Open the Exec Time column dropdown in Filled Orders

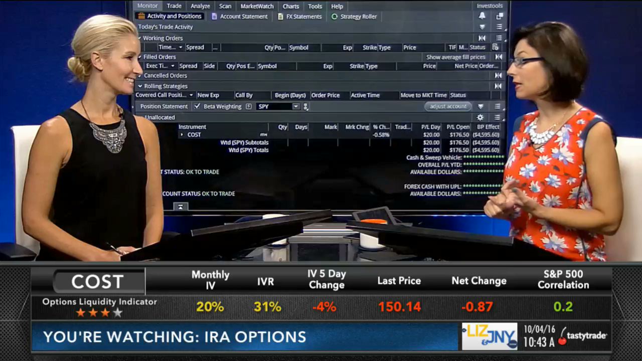click(x=173, y=66)
